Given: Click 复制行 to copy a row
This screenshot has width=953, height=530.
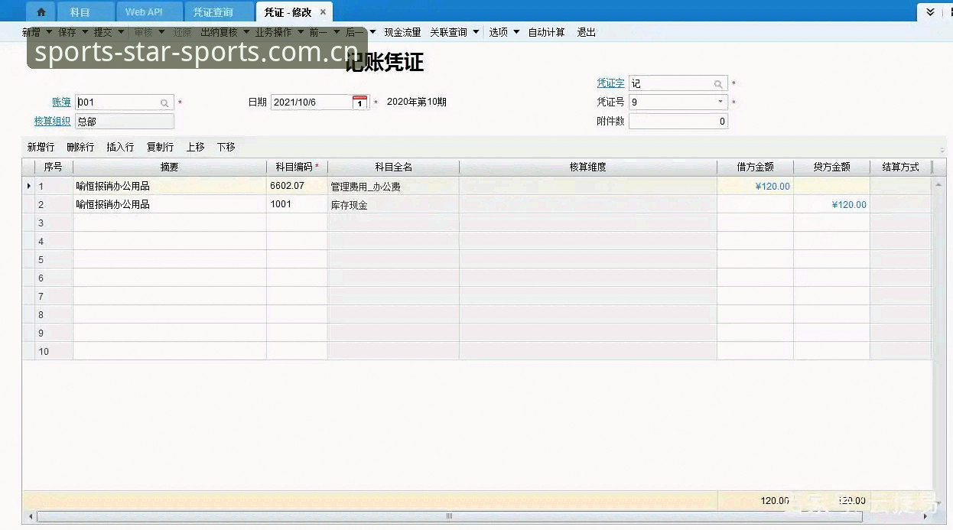Looking at the screenshot, I should [x=160, y=147].
